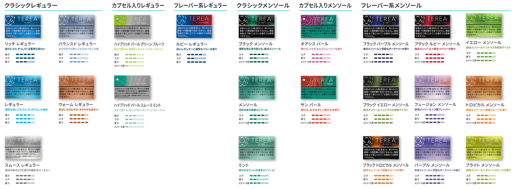The height and width of the screenshot is (189, 514).
Task: Click the イエロー メンソール pack image
Action: click(x=484, y=25)
